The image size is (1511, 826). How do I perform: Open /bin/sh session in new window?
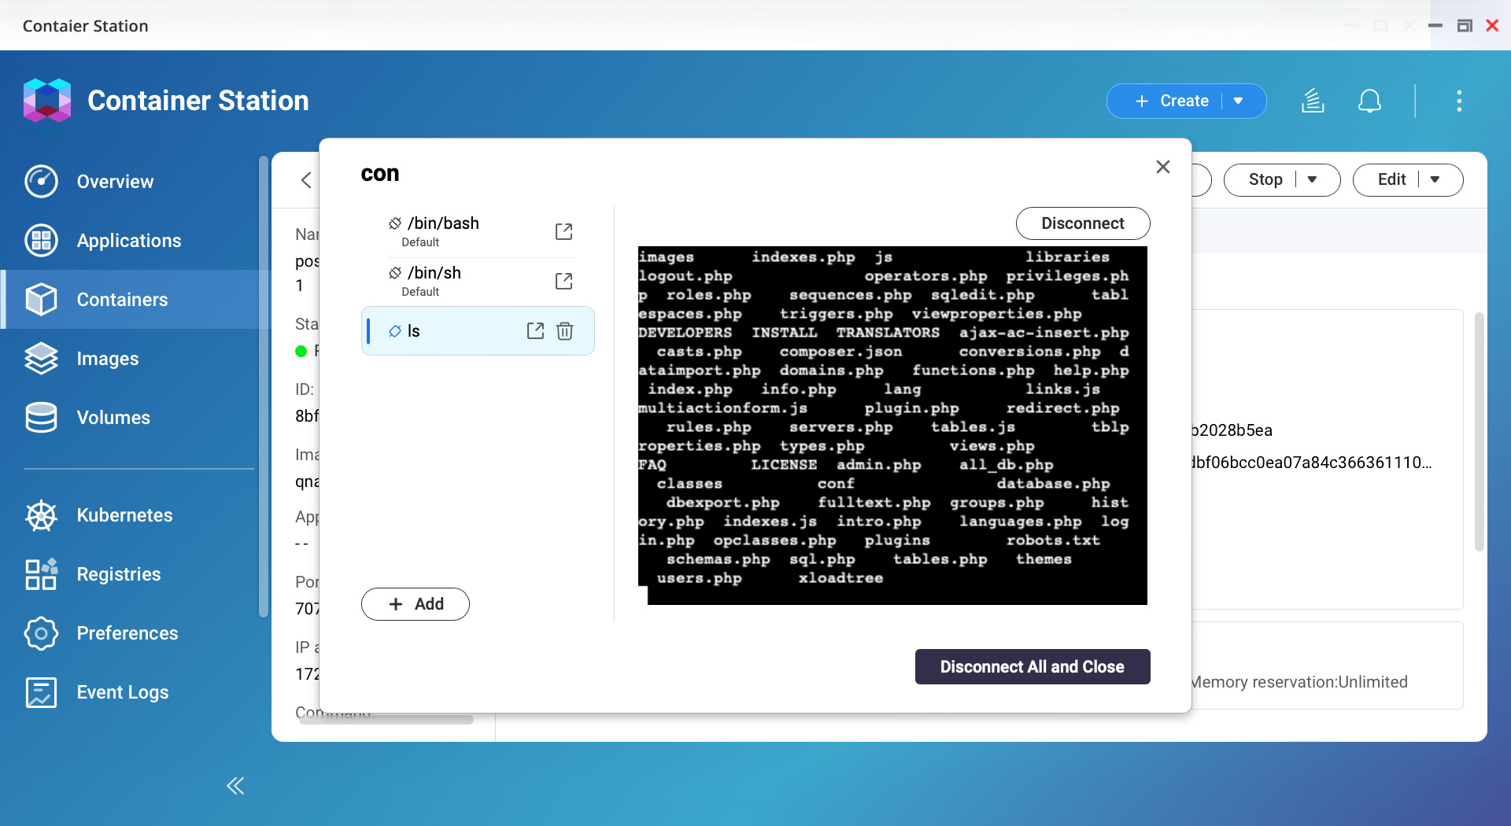563,281
